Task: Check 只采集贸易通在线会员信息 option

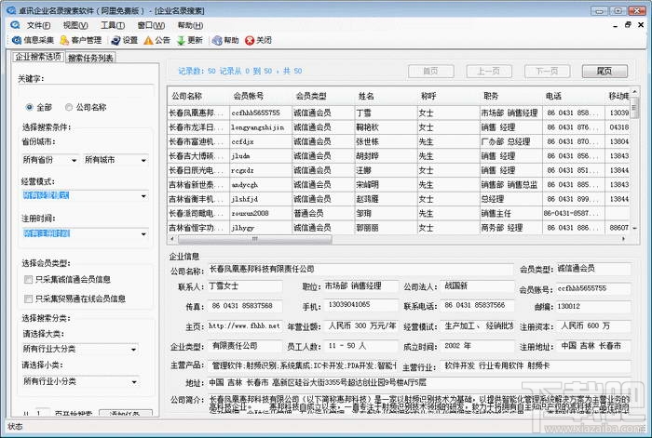Action: pyautogui.click(x=28, y=299)
